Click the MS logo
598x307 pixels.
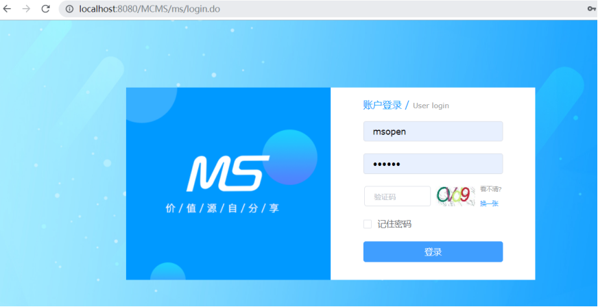click(x=228, y=173)
